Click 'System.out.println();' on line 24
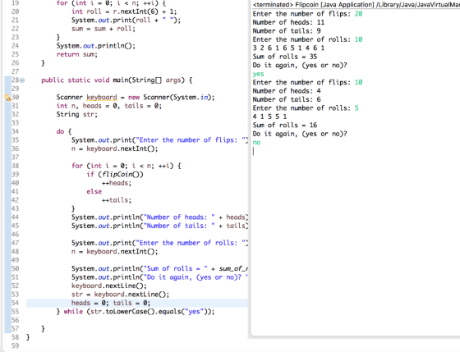This screenshot has width=460, height=352. tap(95, 46)
